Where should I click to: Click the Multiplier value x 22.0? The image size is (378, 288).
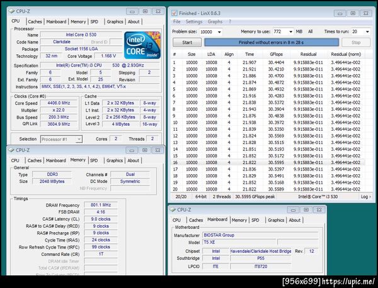[59, 110]
